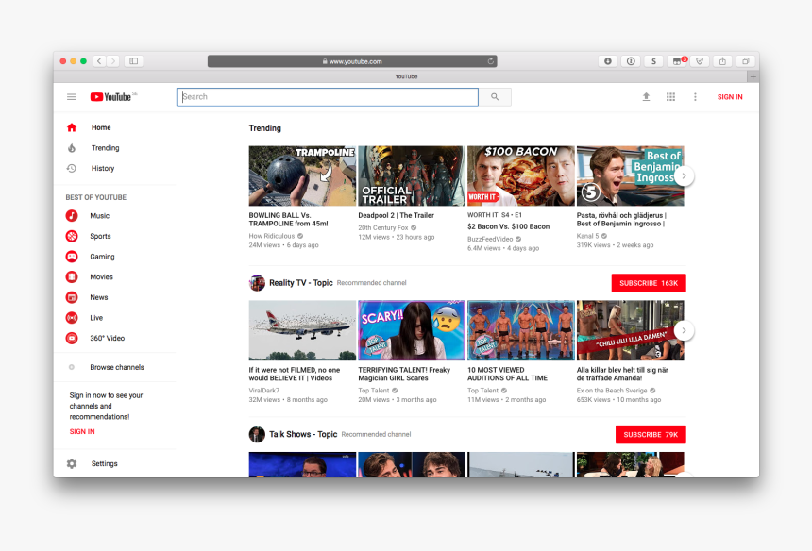
Task: Click the YouTube logo
Action: (x=111, y=97)
